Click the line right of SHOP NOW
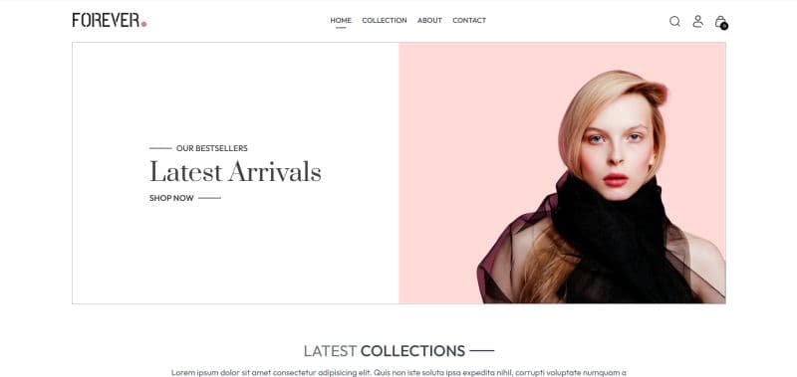 pos(209,198)
